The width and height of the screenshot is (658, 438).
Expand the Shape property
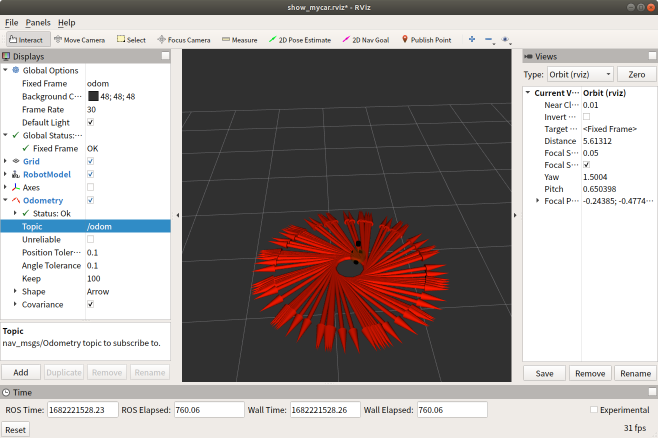tap(16, 291)
